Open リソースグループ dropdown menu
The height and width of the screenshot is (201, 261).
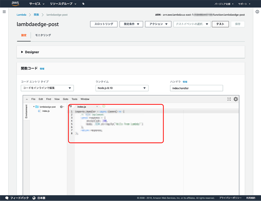(x=63, y=4)
